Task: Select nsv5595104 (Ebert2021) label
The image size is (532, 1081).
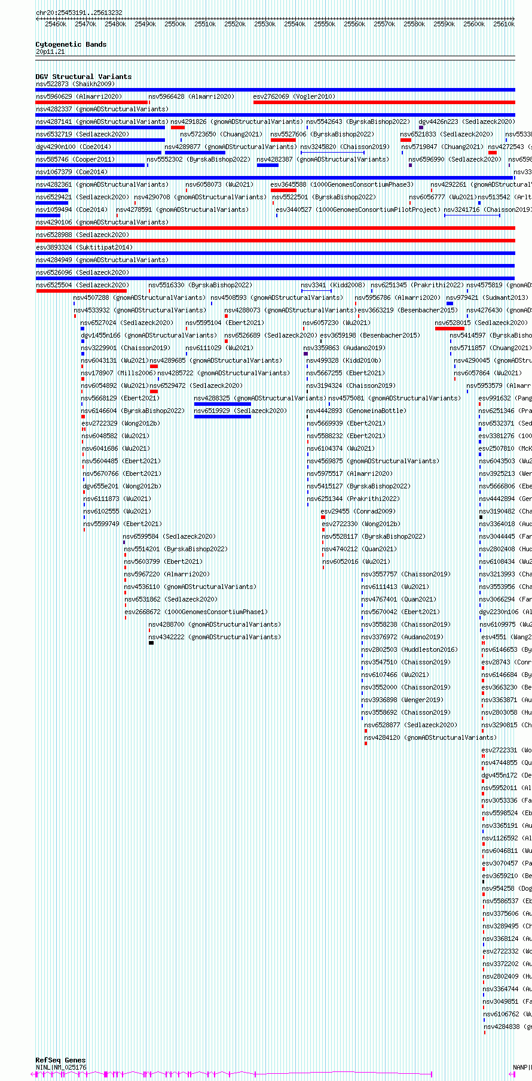Action: pyautogui.click(x=224, y=323)
